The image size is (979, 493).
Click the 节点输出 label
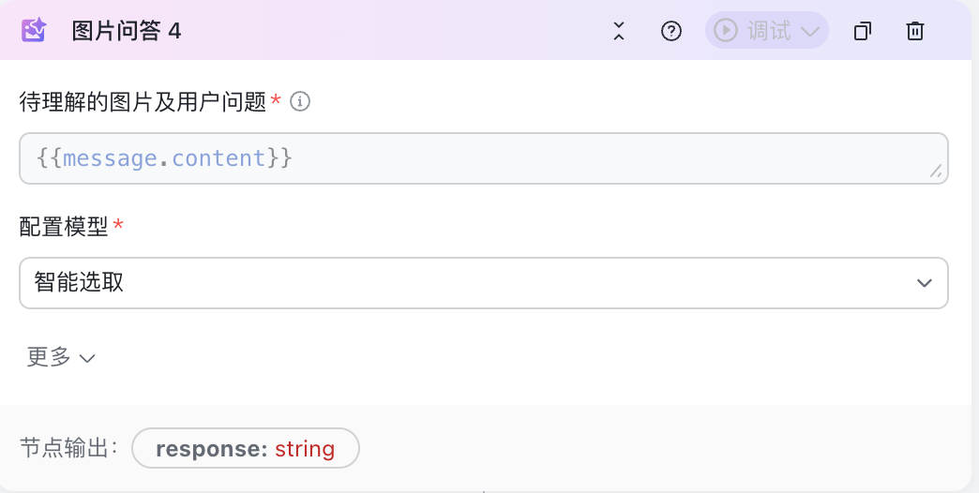[69, 448]
